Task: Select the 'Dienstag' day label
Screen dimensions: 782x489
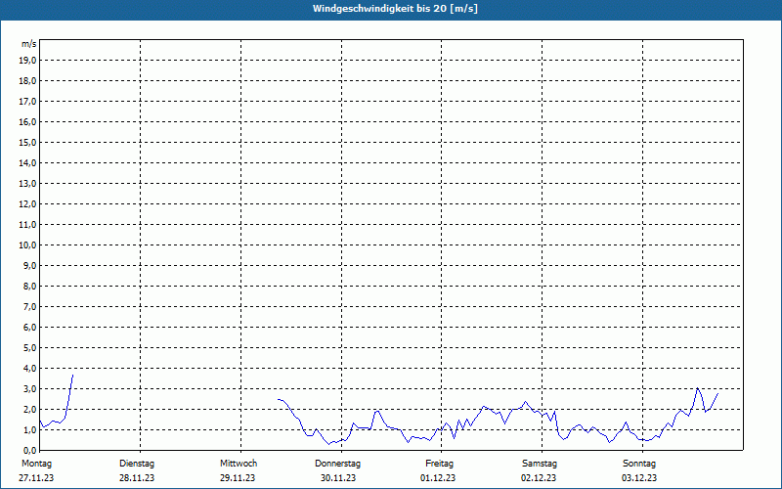Action: pyautogui.click(x=137, y=464)
